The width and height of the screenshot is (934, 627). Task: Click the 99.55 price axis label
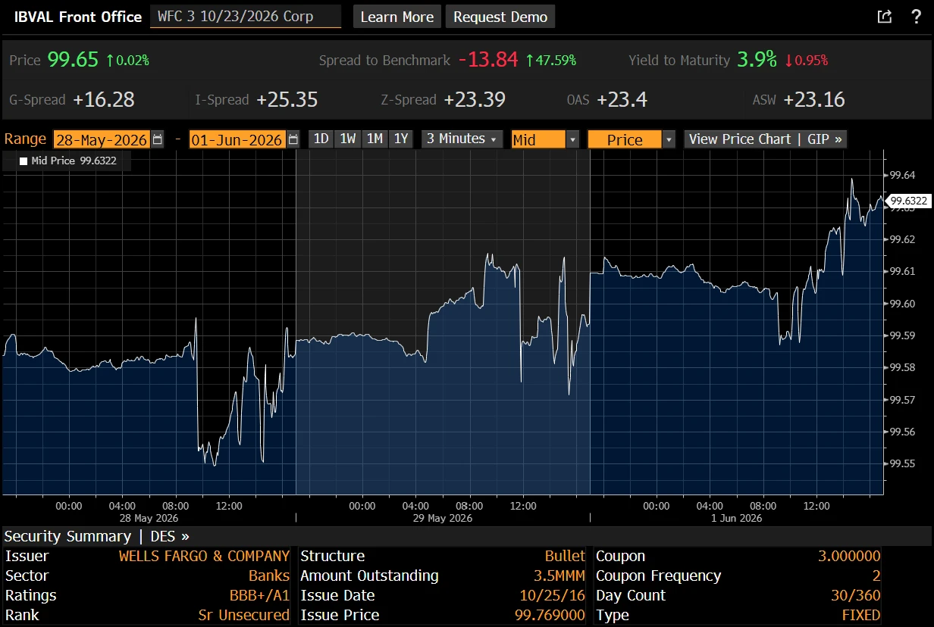point(902,463)
